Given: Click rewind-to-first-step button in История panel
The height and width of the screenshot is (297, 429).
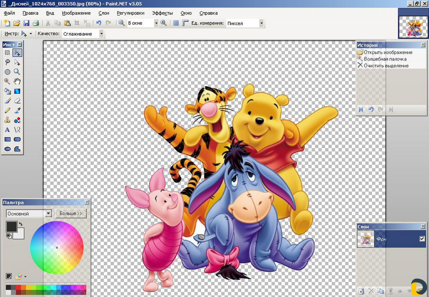Looking at the screenshot, I should (x=361, y=109).
